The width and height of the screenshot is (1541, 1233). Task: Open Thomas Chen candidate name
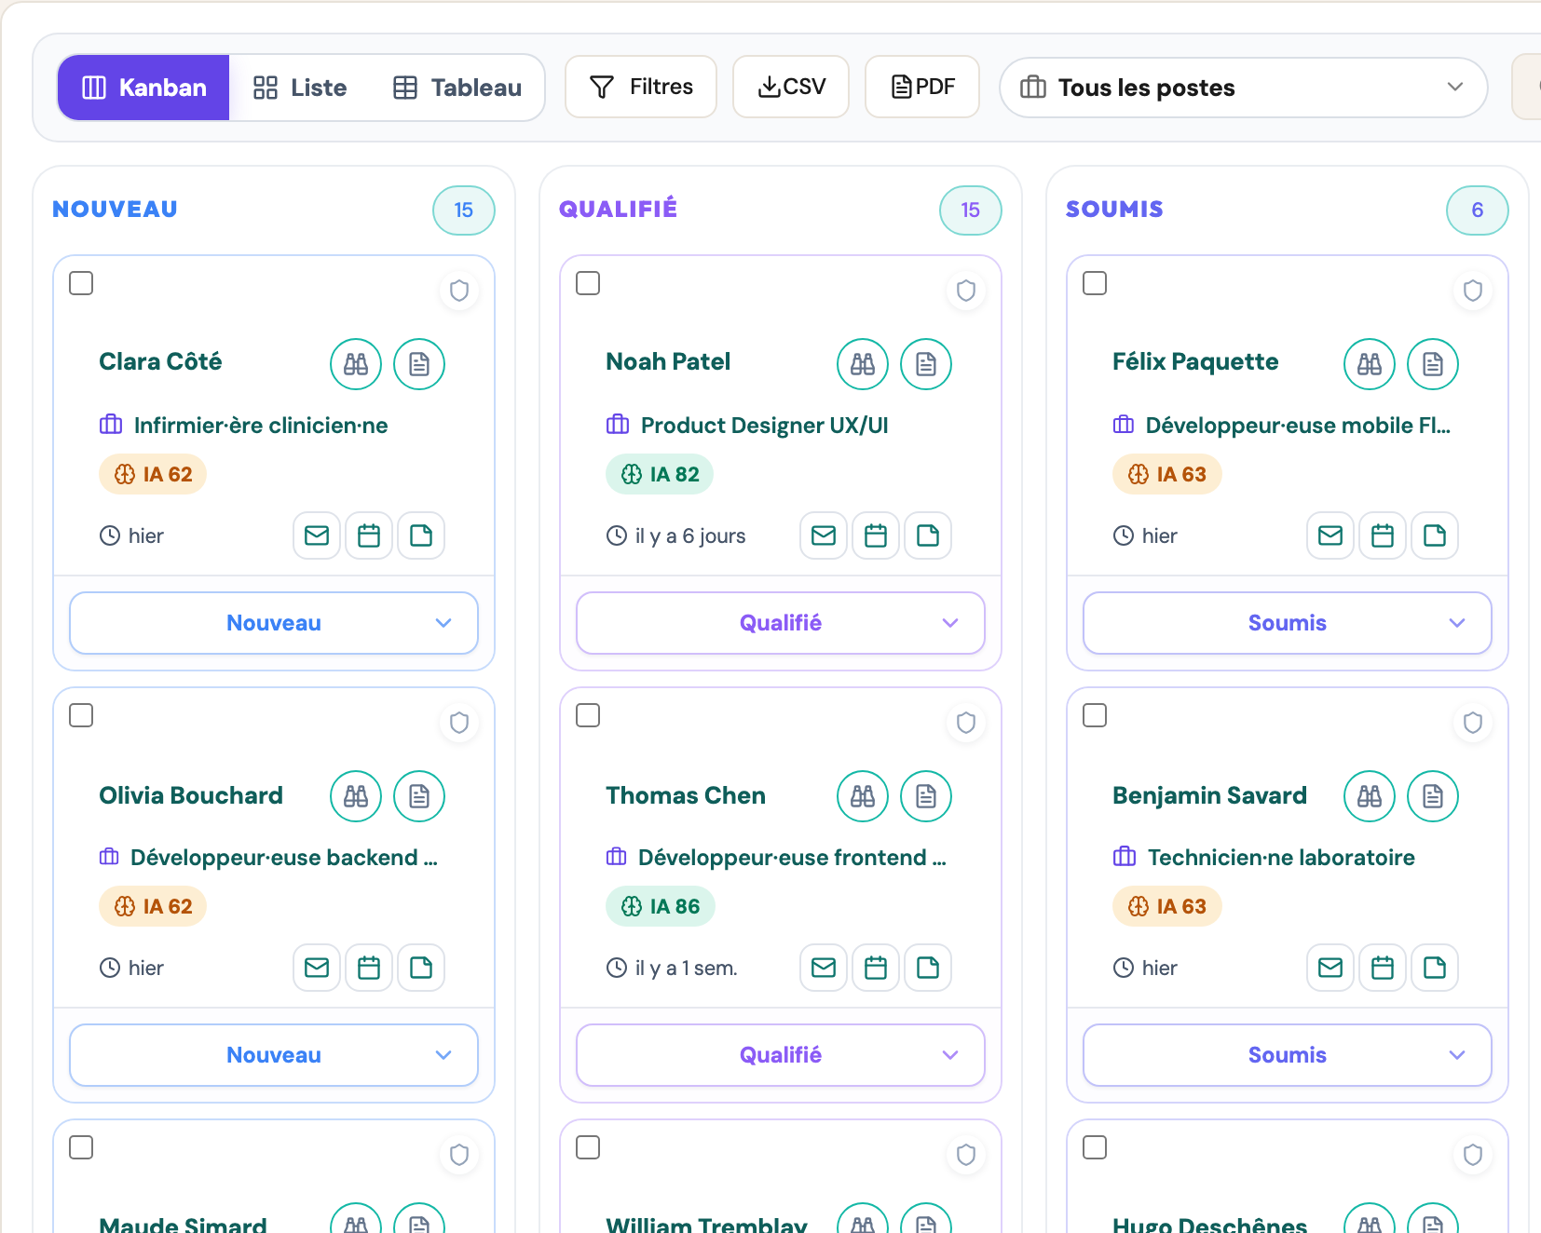(x=686, y=795)
